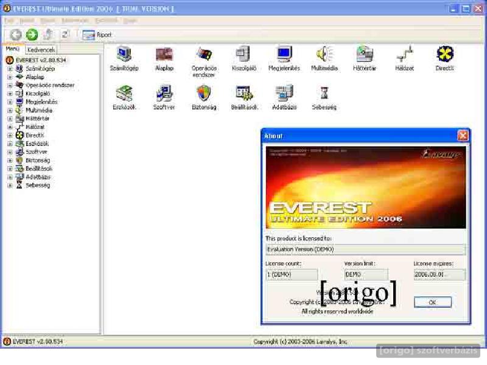Click the status bar Lavalys copyright text
Viewport: 487px width, 365px height.
[x=300, y=342]
